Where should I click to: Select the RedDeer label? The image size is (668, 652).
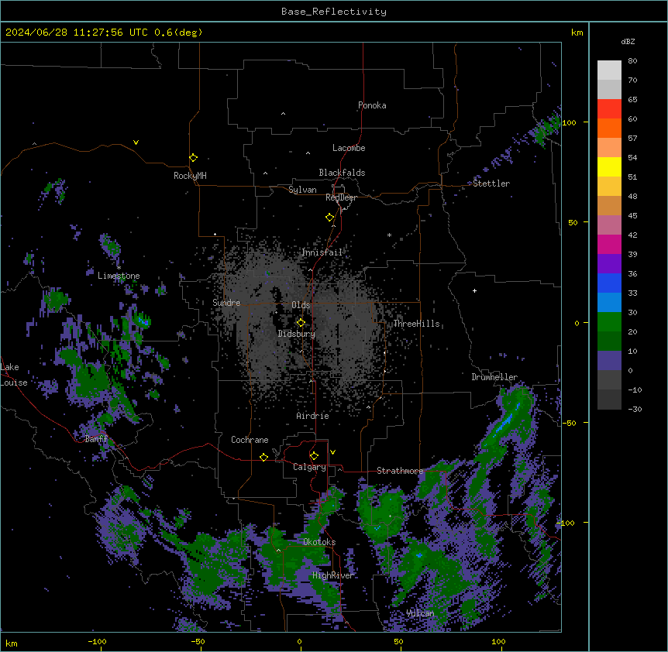pos(341,197)
